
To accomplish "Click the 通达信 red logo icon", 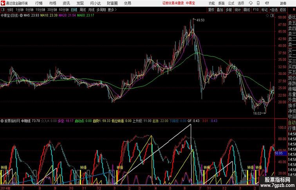I will pyautogui.click(x=3, y=3).
